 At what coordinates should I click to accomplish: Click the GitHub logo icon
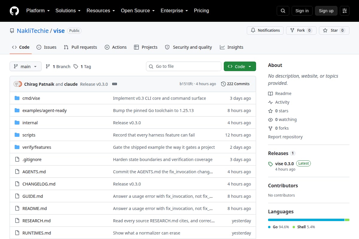pyautogui.click(x=14, y=11)
